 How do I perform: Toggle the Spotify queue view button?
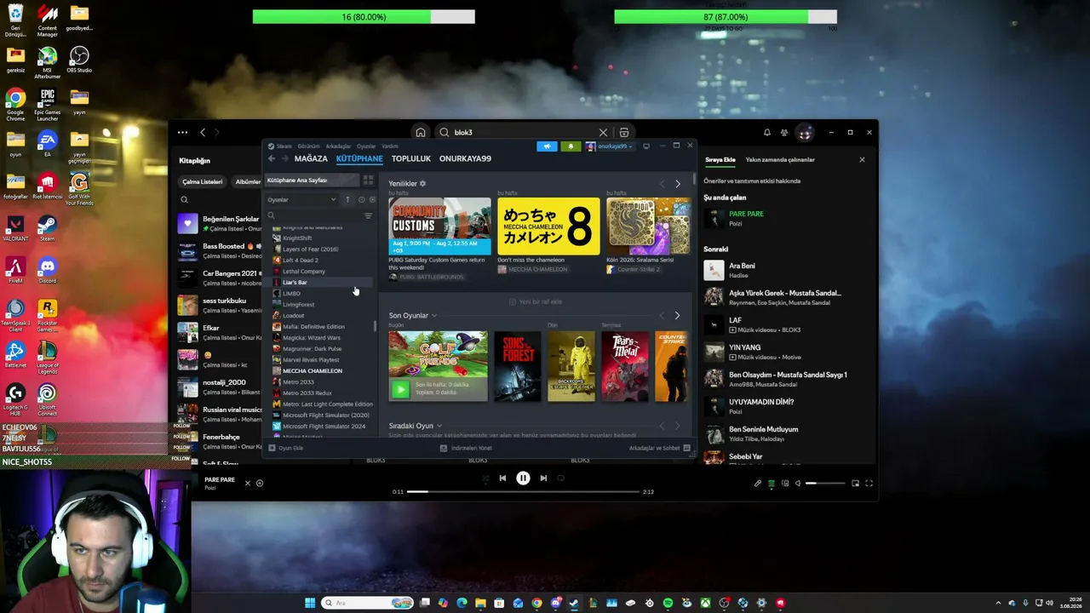click(772, 484)
